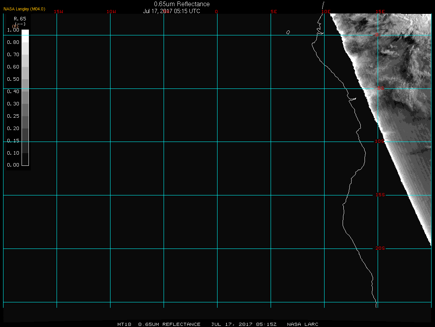Click the small island outline near the equator
435x327 pixels.
point(288,32)
